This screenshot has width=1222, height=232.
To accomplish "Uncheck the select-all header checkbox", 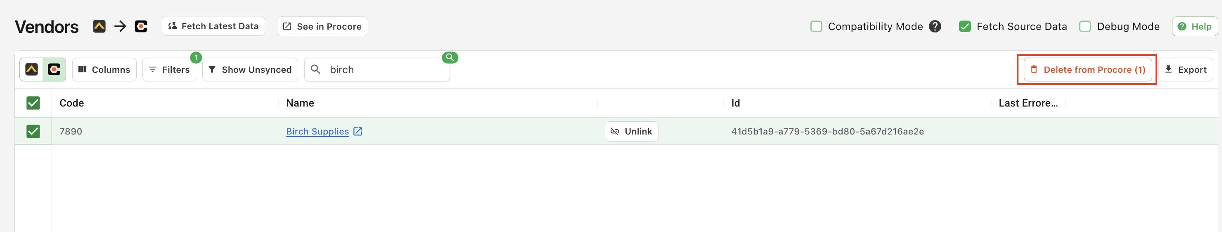I will 33,103.
